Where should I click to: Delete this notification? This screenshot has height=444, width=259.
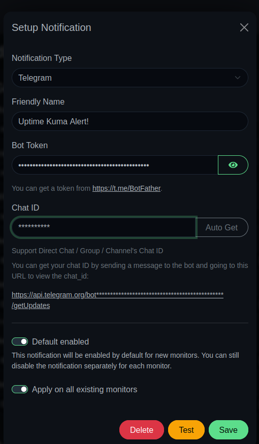pos(142,430)
